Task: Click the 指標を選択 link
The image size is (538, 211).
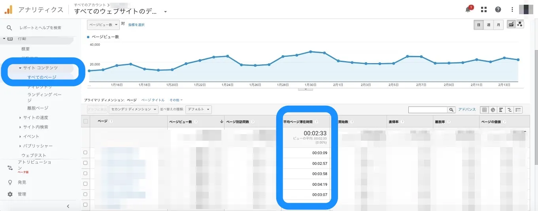Action: point(136,25)
